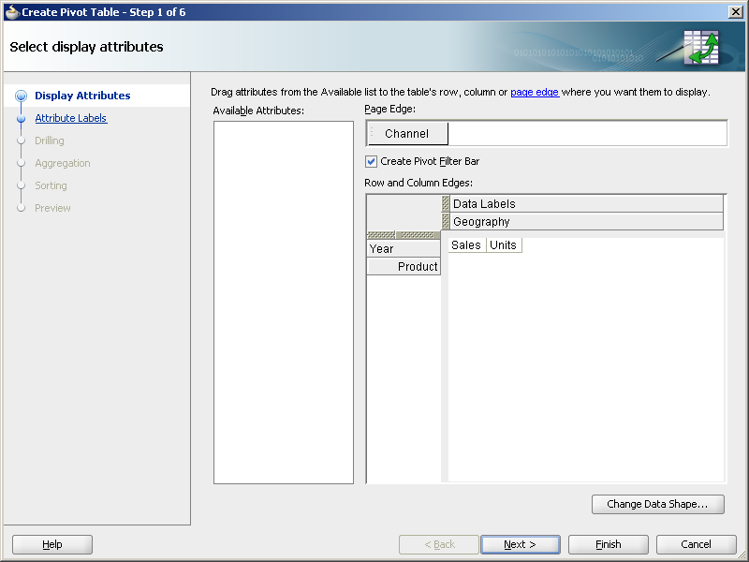This screenshot has width=749, height=562.
Task: Click Next to advance the wizard
Action: click(x=520, y=544)
